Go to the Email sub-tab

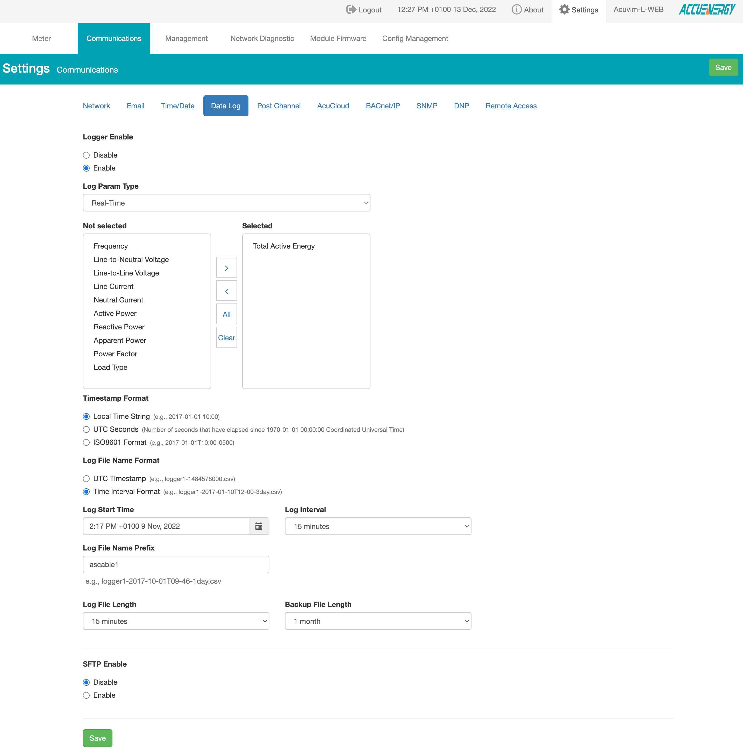(x=135, y=106)
